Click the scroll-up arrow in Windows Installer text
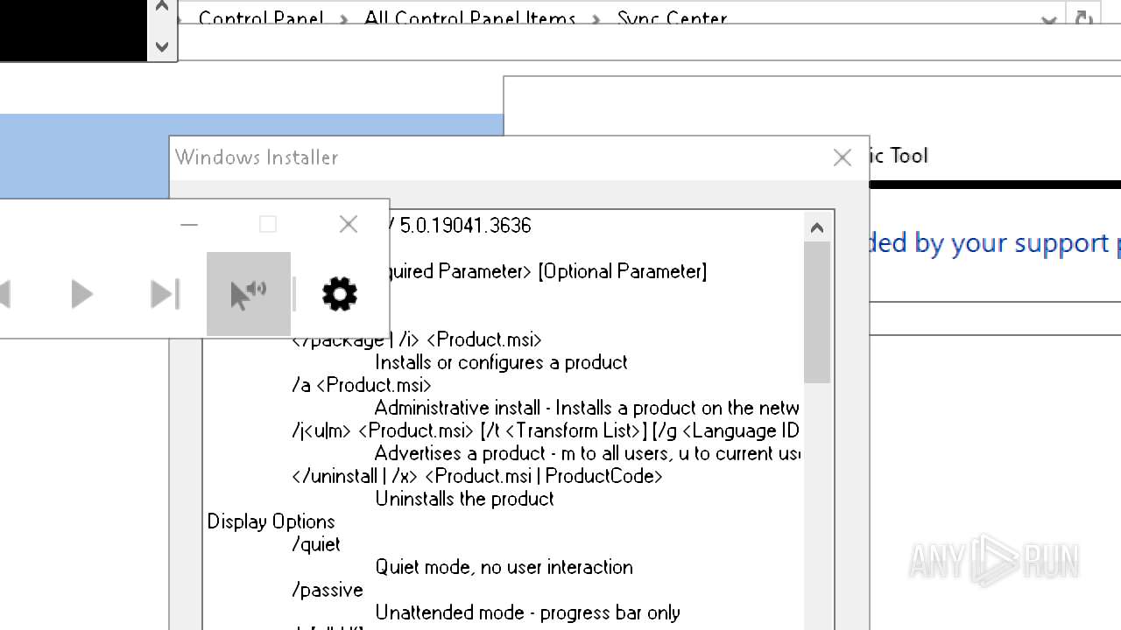1121x630 pixels. [817, 227]
